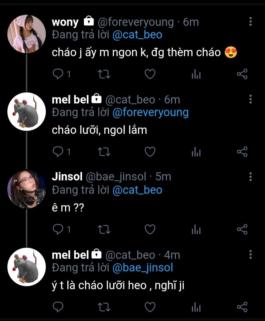Reply to "cháo lưỡi, ngol lắm" tweet
This screenshot has height=321, width=265.
click(58, 152)
